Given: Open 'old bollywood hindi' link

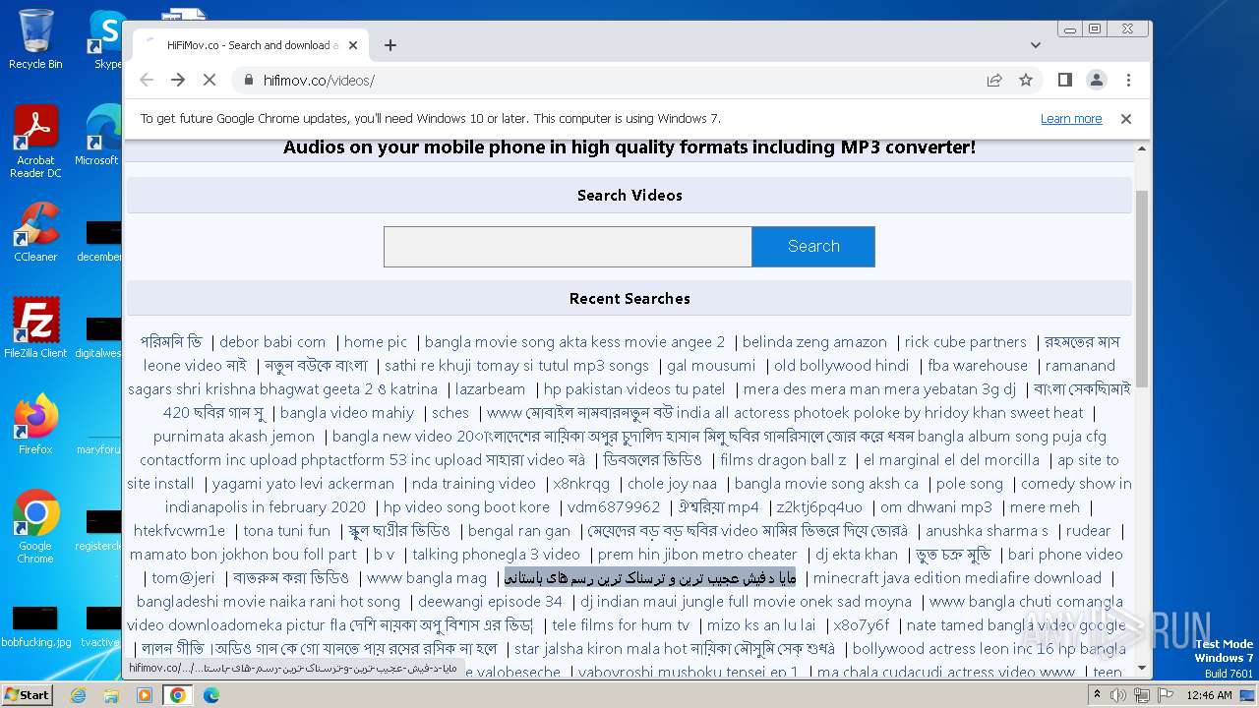Looking at the screenshot, I should pos(842,366).
